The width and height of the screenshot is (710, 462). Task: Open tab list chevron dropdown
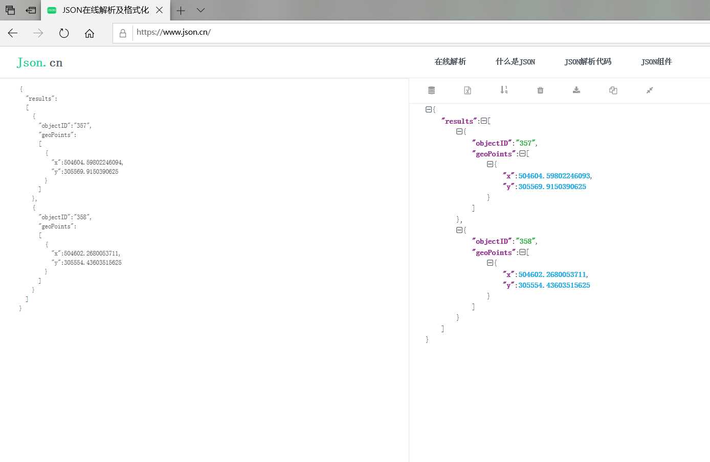pyautogui.click(x=201, y=10)
